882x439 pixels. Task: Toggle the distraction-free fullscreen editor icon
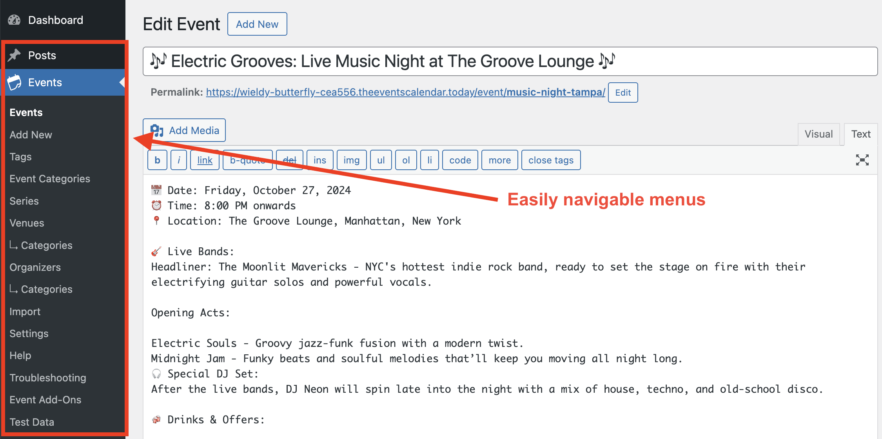tap(862, 160)
